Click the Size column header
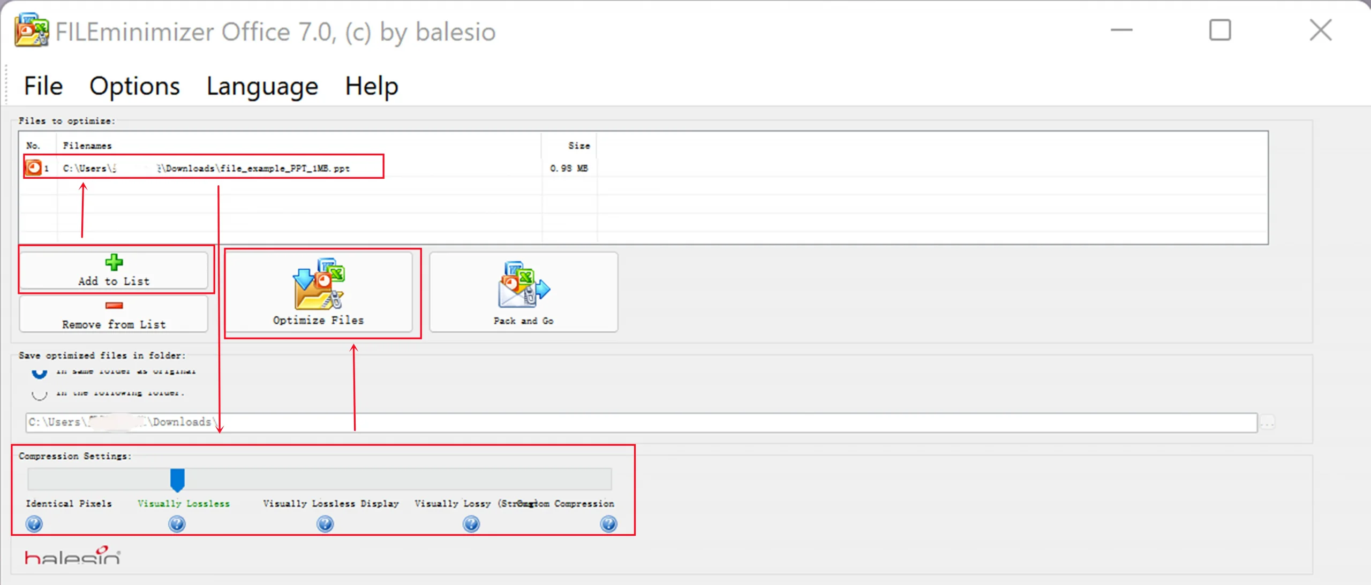The image size is (1371, 585). (579, 146)
